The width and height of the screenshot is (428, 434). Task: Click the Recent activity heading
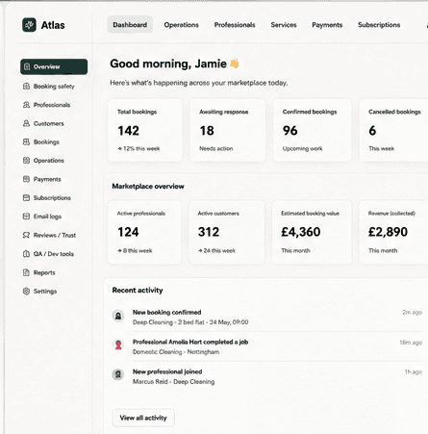click(x=138, y=290)
